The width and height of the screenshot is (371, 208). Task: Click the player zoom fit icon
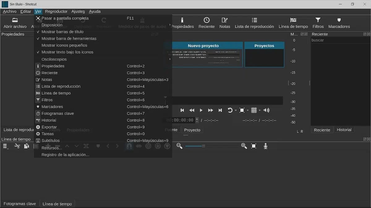point(242,110)
